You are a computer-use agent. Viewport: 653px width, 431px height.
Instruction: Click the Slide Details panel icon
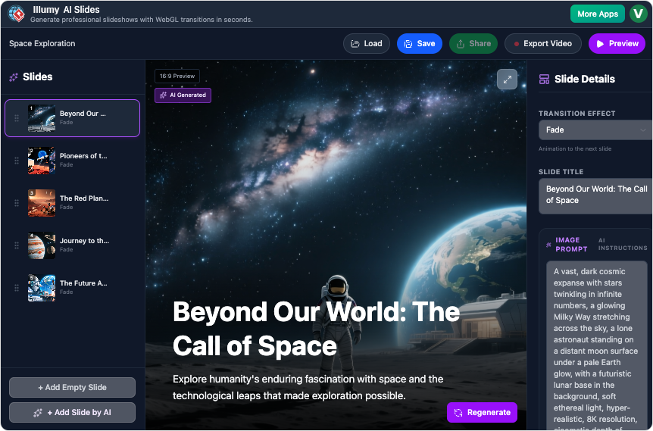coord(543,80)
